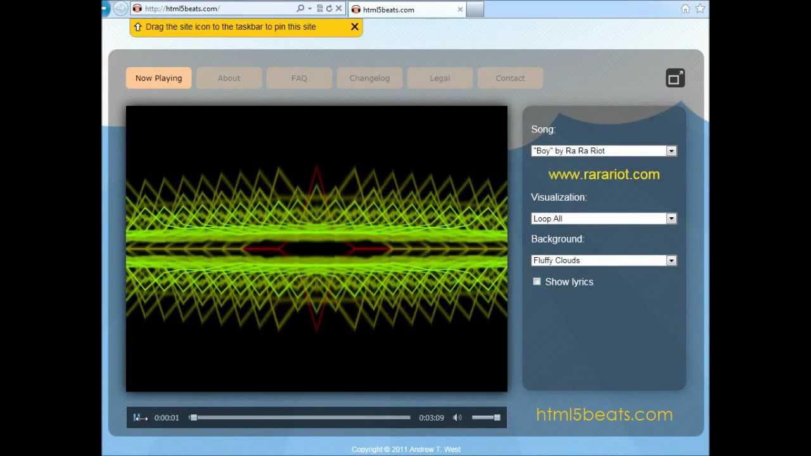Click the html5beats.com logo text
The width and height of the screenshot is (811, 456).
(604, 414)
